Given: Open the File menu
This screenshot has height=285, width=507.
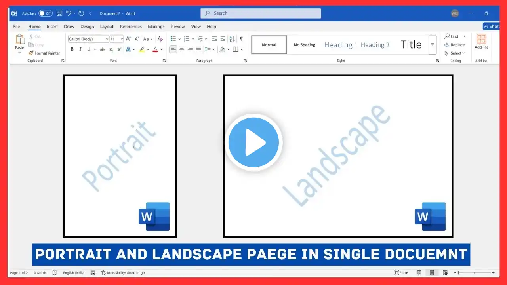Looking at the screenshot, I should [x=17, y=27].
